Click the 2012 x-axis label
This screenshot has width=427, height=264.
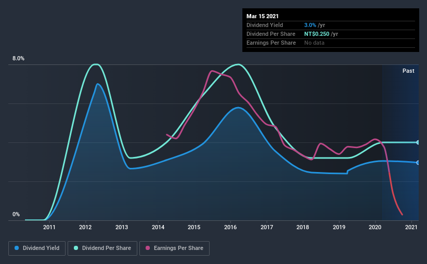tap(85, 227)
